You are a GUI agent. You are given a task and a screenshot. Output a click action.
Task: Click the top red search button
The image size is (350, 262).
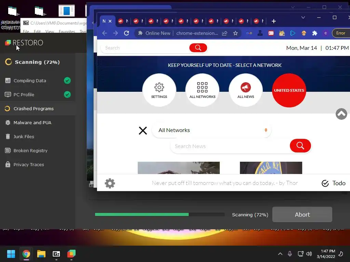pyautogui.click(x=198, y=48)
